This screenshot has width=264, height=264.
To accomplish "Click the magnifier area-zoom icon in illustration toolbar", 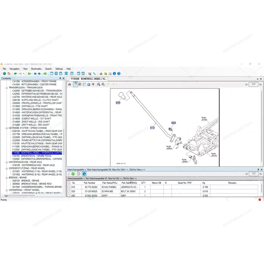I will point(80,84).
